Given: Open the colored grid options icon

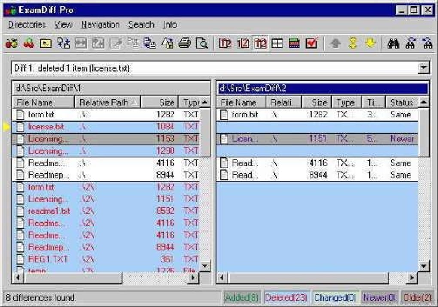Looking at the screenshot, I should (294, 43).
